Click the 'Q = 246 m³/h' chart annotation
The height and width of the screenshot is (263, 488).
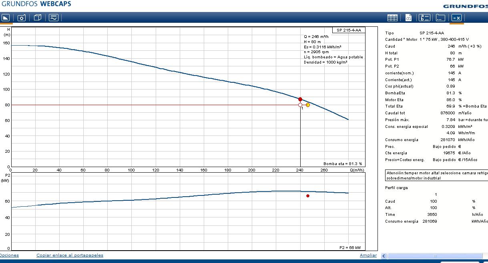(316, 36)
